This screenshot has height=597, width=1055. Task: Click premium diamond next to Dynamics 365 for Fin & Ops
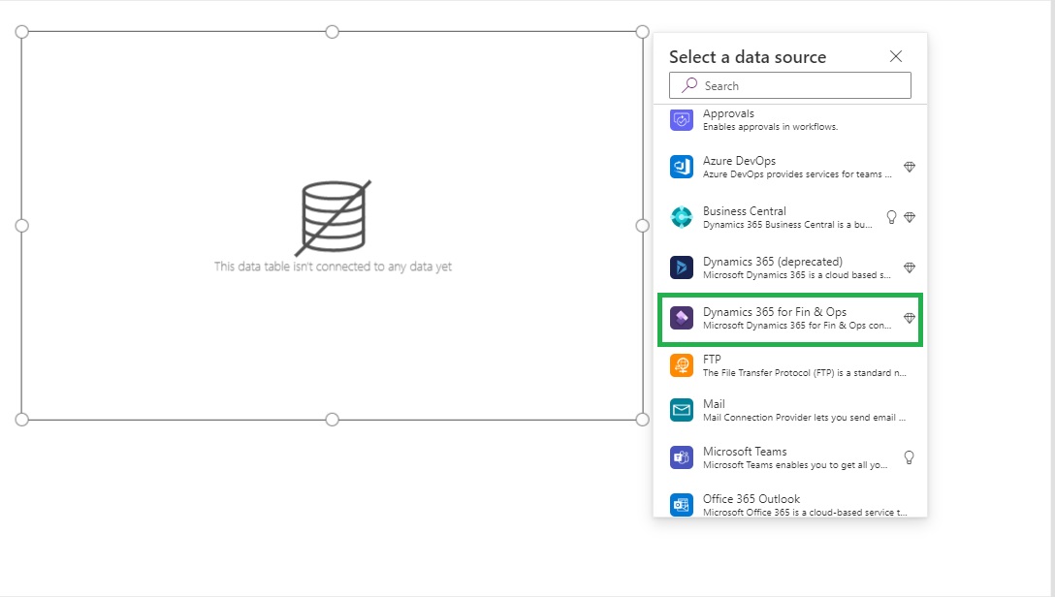[910, 318]
